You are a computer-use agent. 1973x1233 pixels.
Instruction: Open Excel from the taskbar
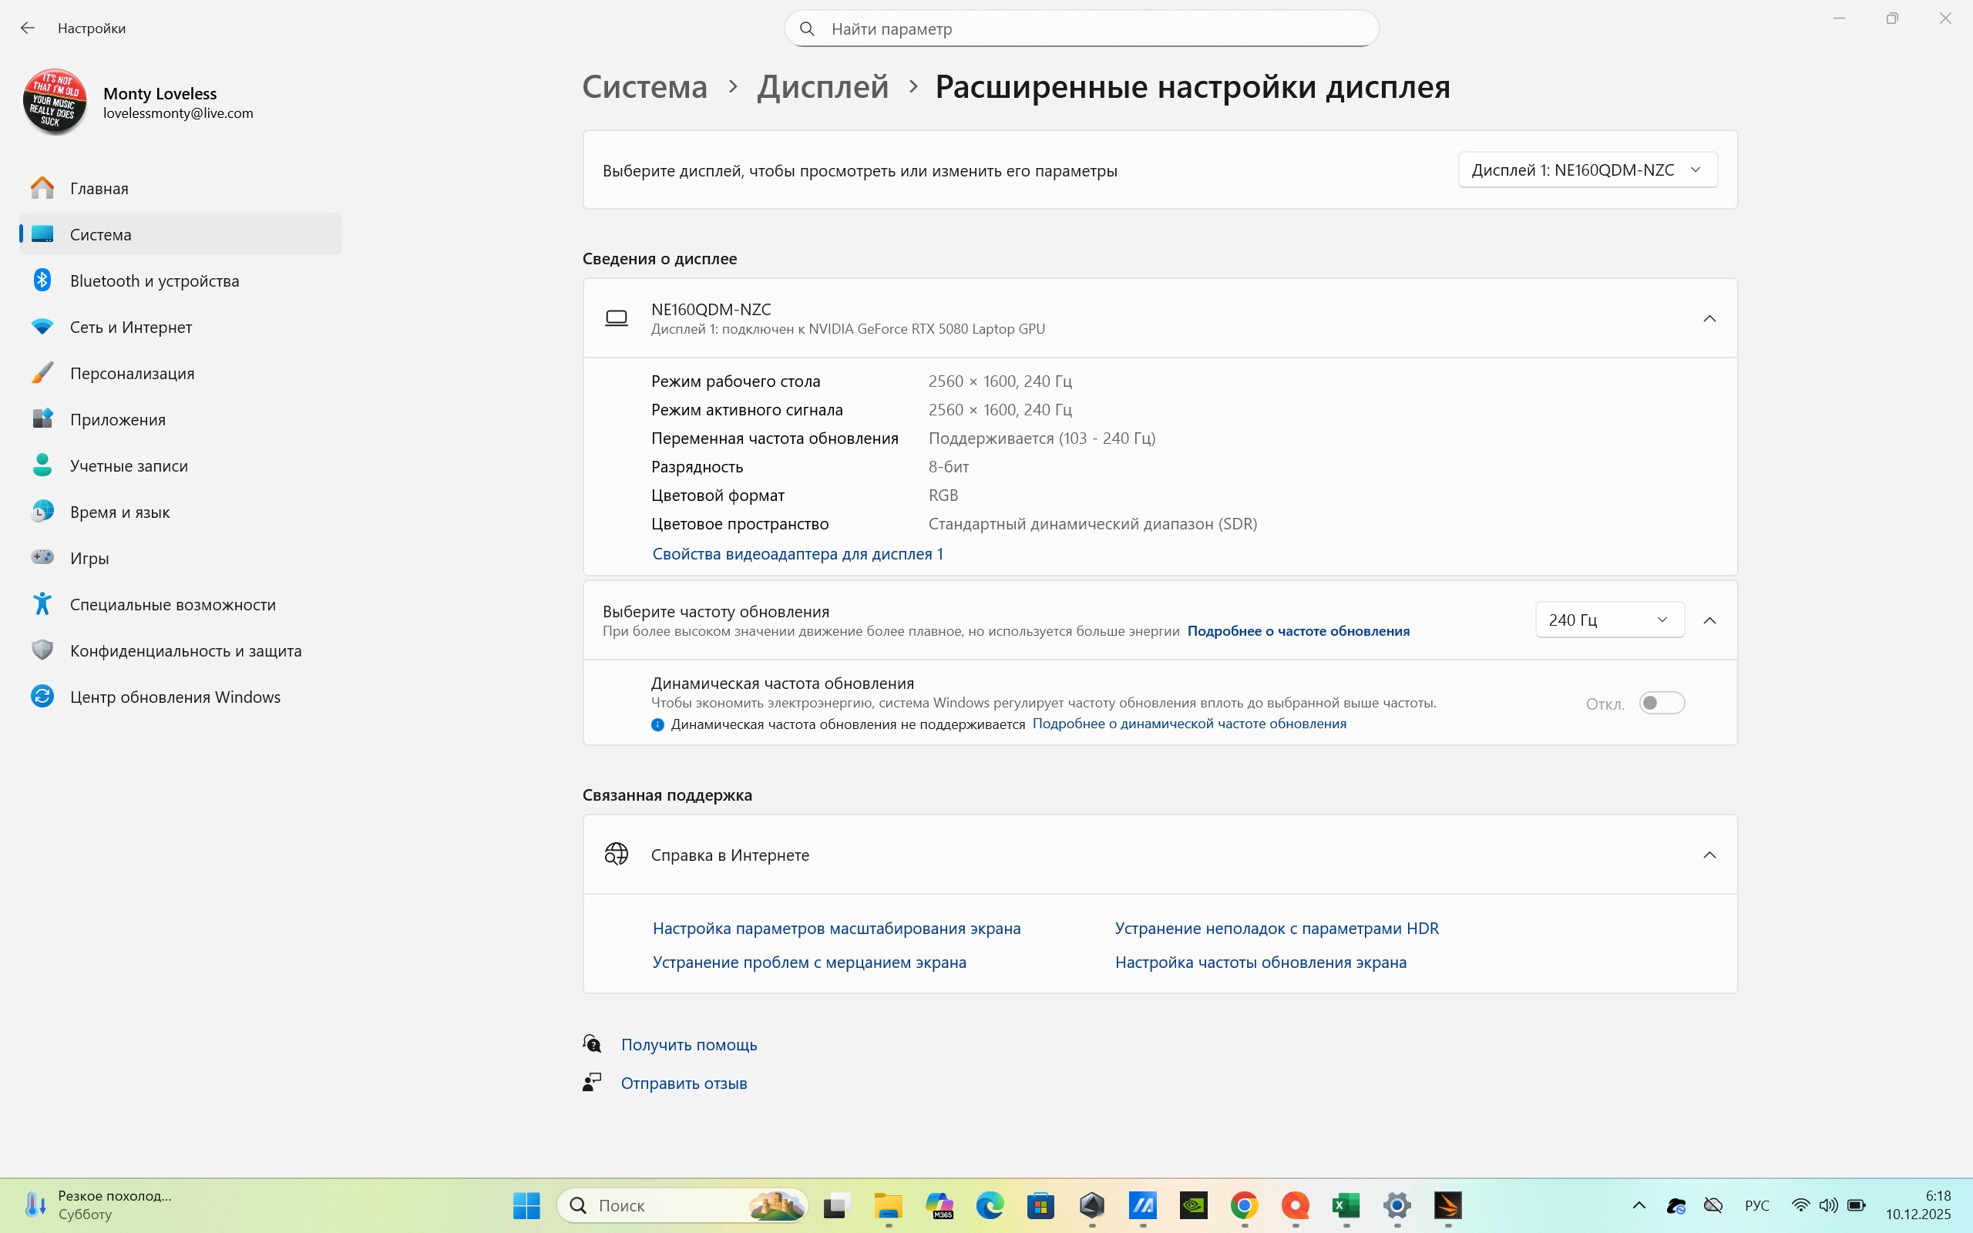[1346, 1204]
